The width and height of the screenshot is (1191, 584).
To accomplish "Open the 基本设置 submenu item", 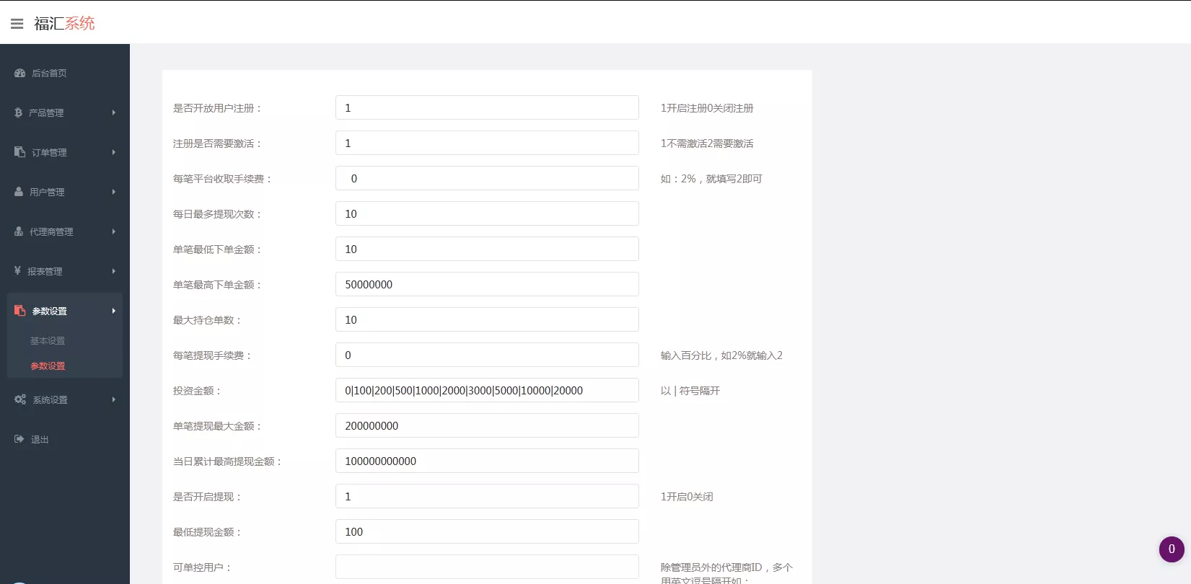I will (48, 341).
